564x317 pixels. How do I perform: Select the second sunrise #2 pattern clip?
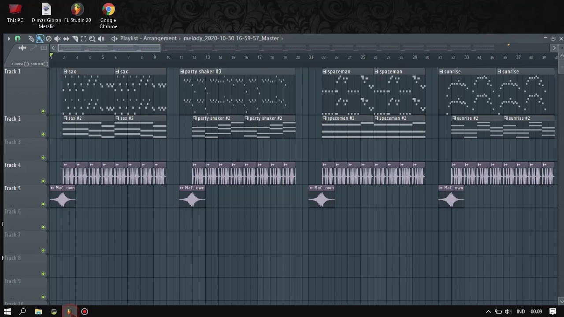click(x=529, y=127)
